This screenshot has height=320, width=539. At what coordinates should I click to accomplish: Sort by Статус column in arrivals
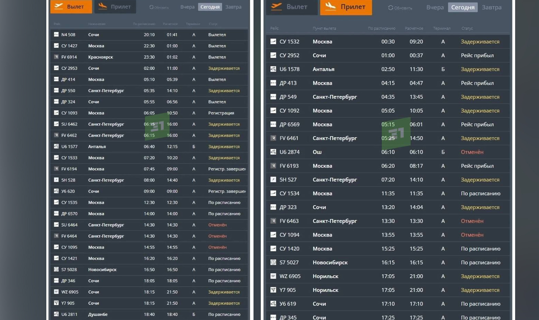pos(467,28)
